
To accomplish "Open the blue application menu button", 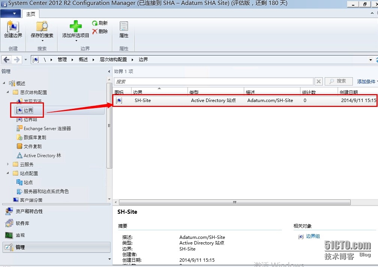I will click(11, 13).
